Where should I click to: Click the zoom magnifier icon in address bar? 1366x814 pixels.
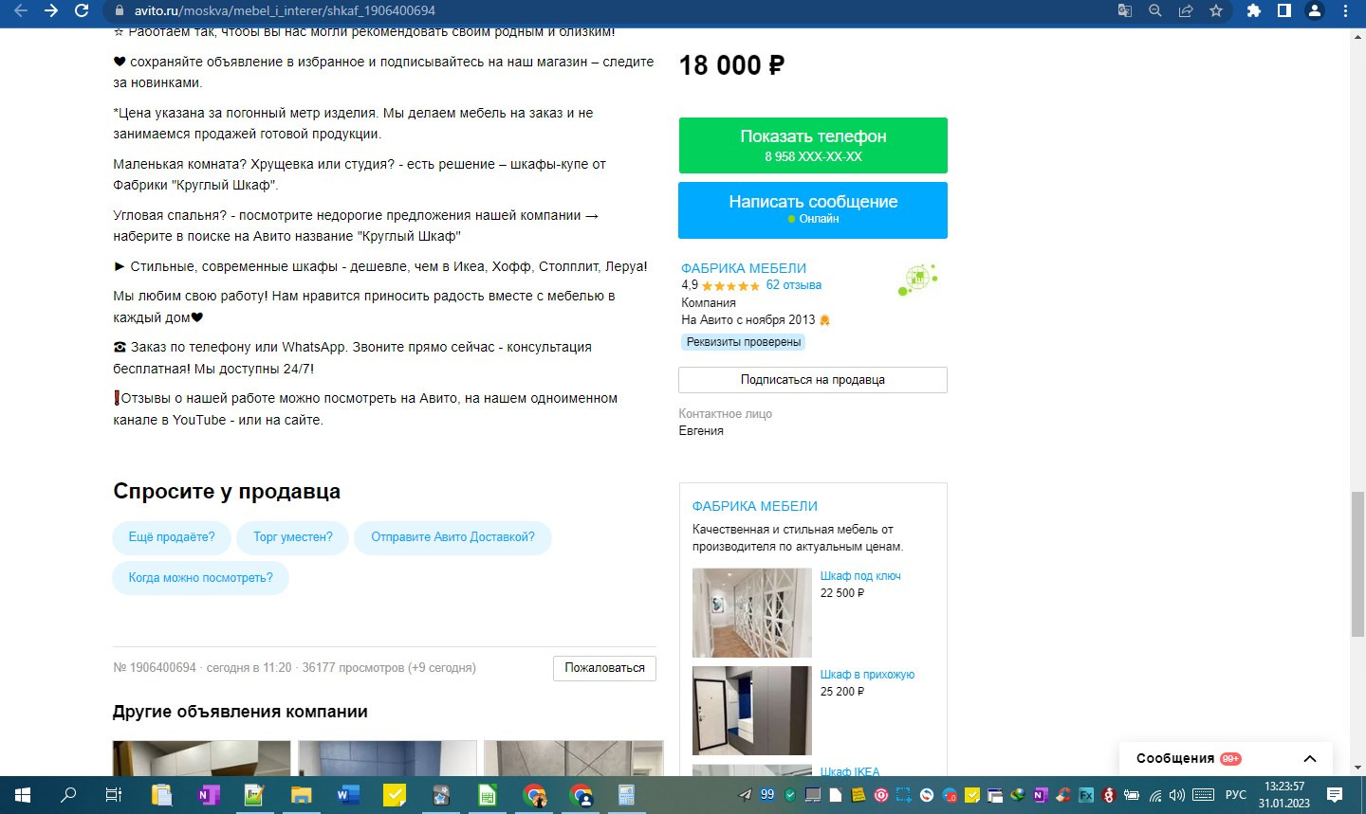click(1155, 10)
